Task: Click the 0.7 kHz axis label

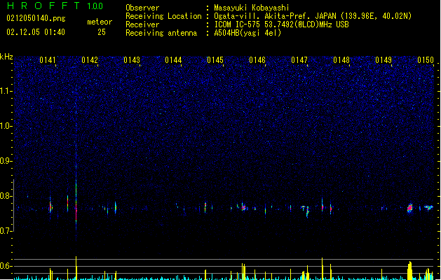Action: point(6,231)
